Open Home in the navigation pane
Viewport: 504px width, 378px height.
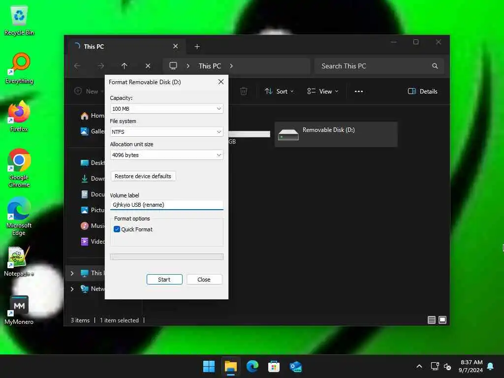[x=92, y=115]
